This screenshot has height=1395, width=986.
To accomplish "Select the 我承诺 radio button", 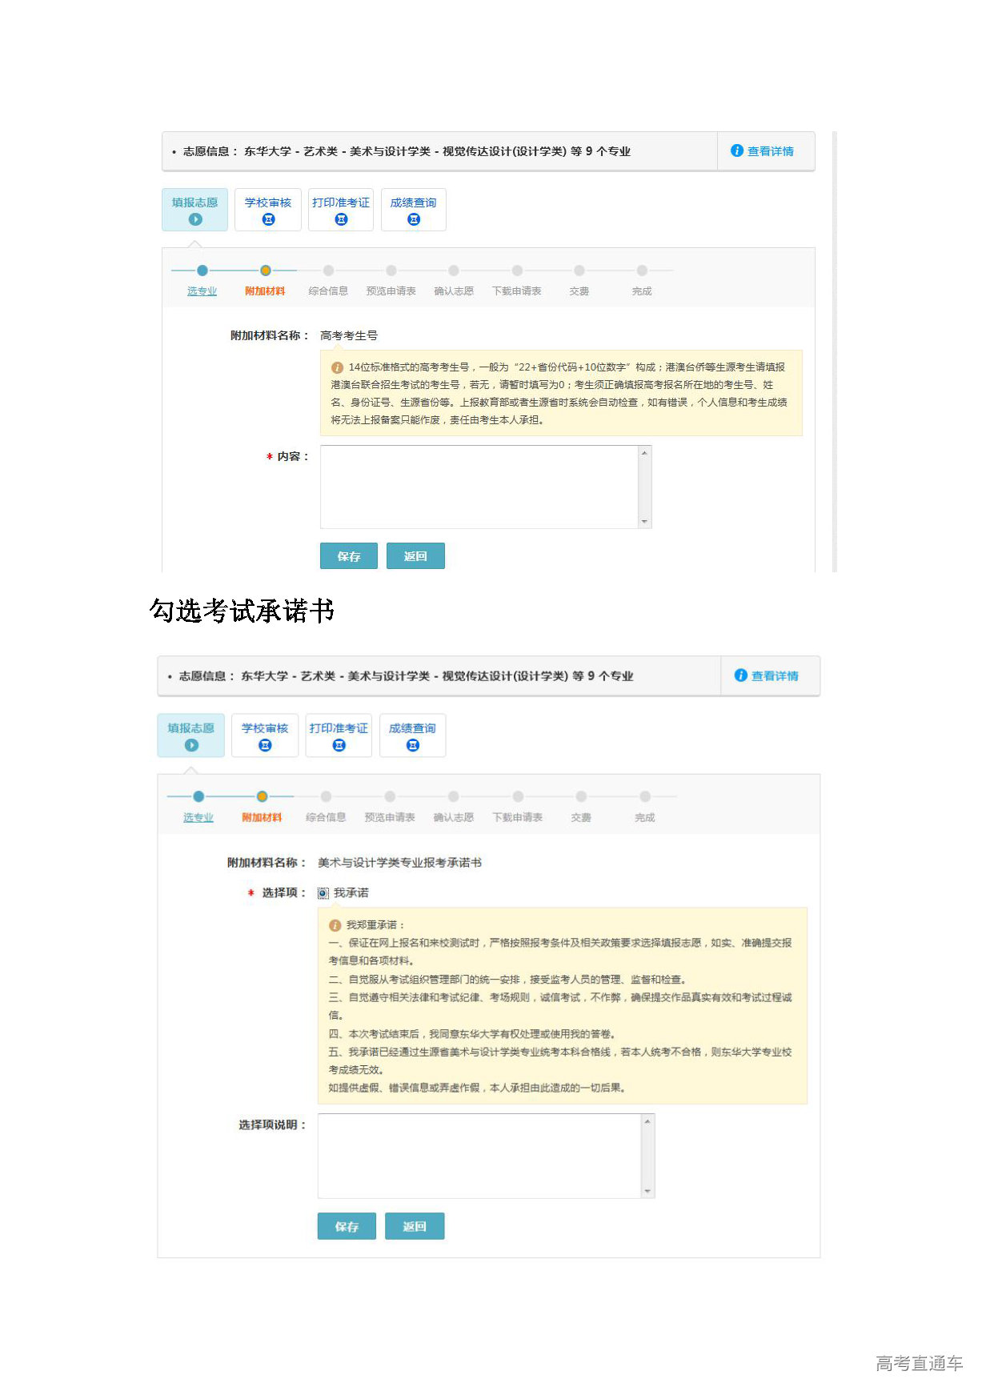I will pyautogui.click(x=323, y=893).
